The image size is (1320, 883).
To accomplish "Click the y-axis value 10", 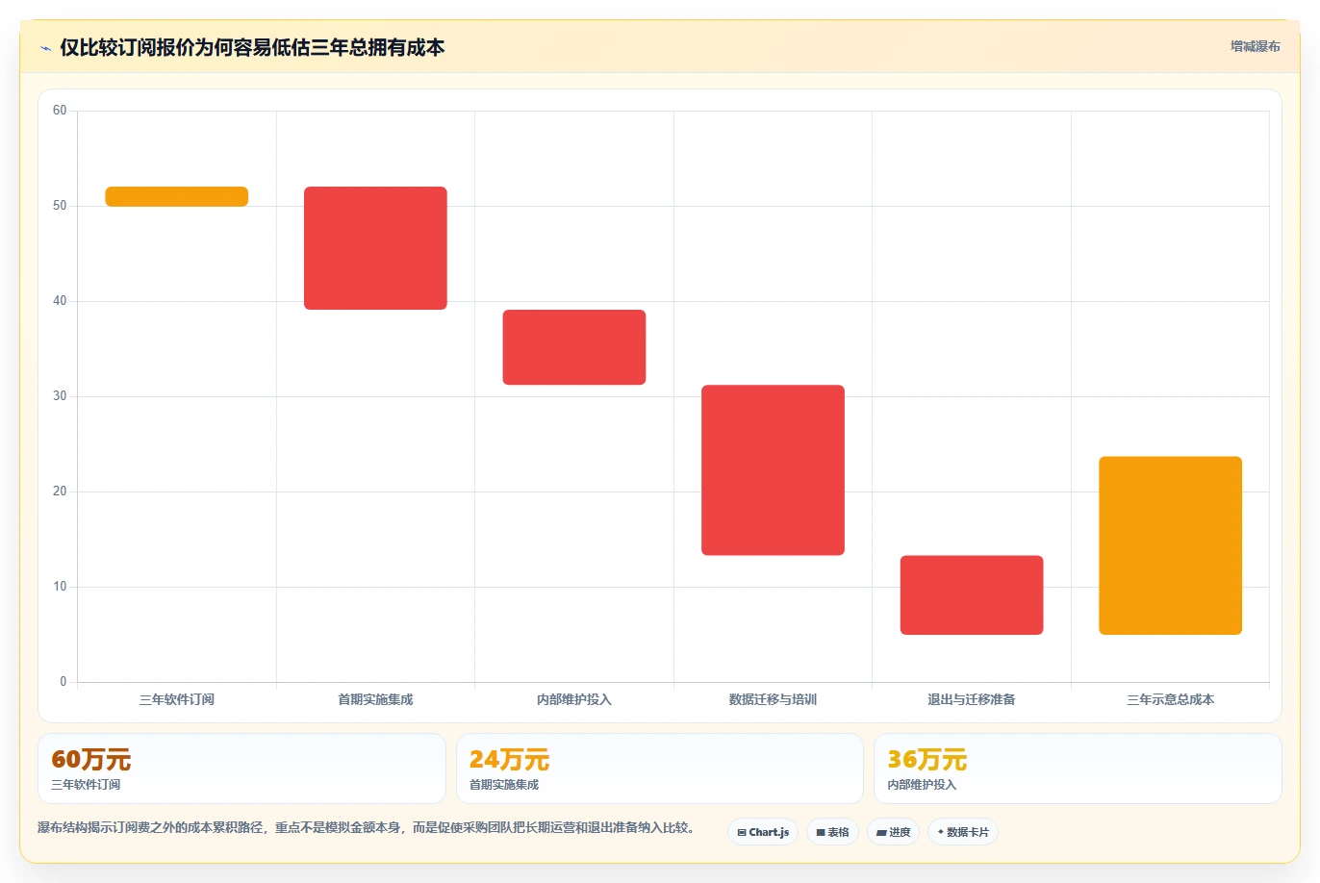I will [60, 587].
